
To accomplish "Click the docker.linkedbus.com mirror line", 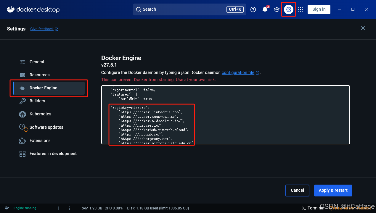I will (x=150, y=112).
